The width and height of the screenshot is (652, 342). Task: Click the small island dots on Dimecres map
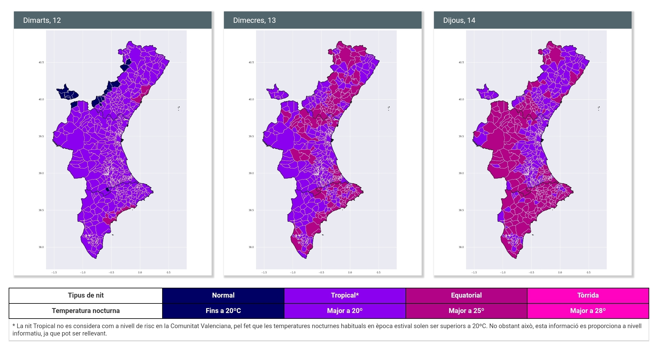(389, 108)
